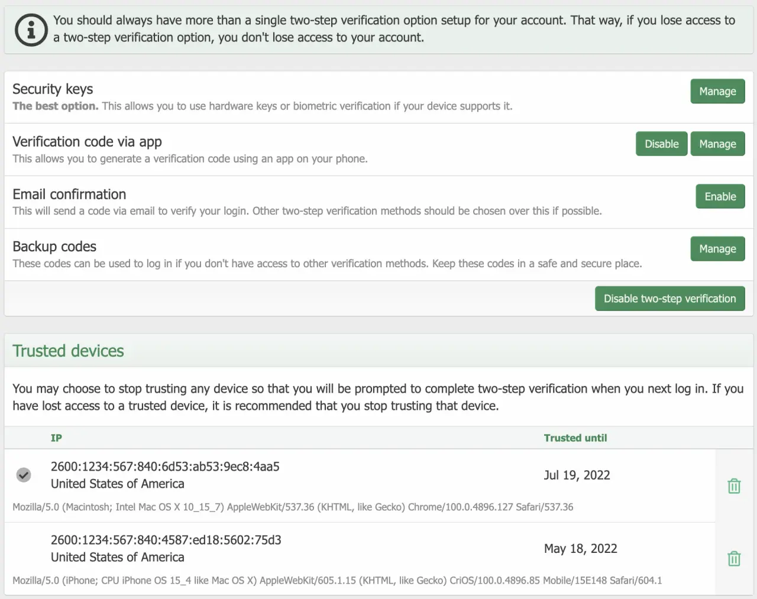Click the info circle icon
The width and height of the screenshot is (757, 599).
click(x=31, y=30)
